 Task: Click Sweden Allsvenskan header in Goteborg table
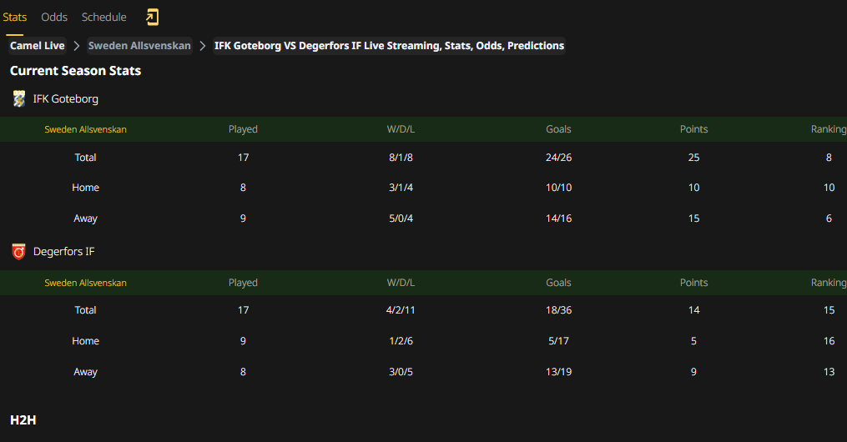[85, 129]
